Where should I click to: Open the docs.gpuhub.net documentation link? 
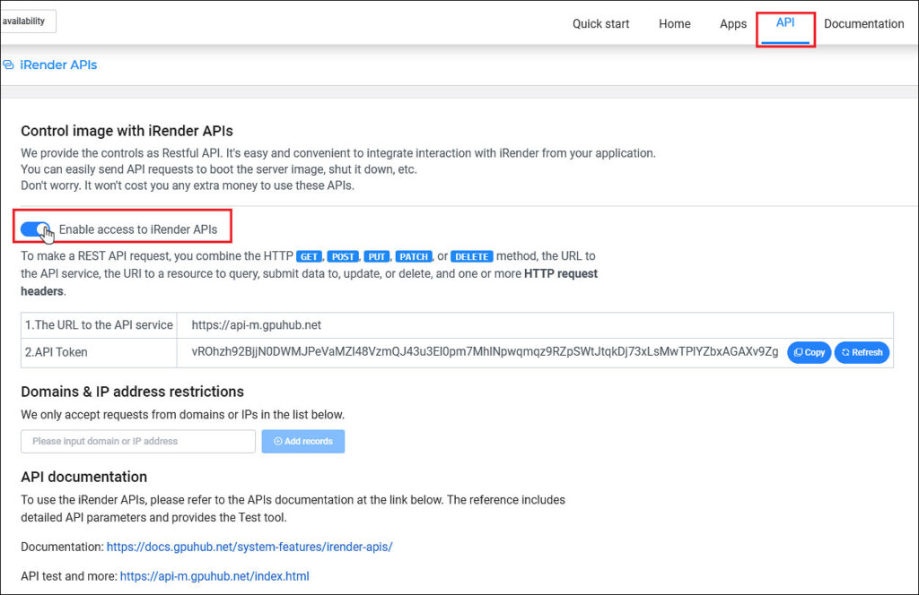tap(249, 547)
